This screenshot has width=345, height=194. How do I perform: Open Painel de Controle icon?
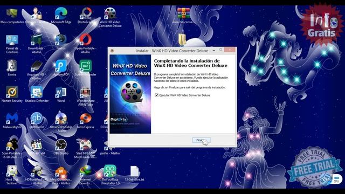[12, 44]
